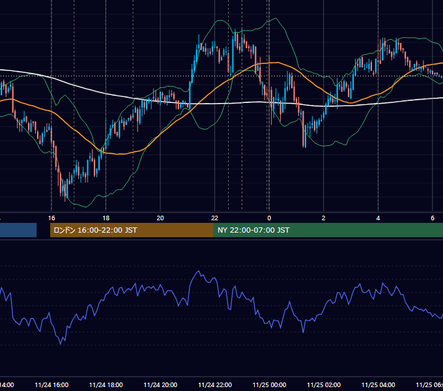Click the London 16:00-22:00 JST session bar
Image resolution: width=443 pixels, height=391 pixels.
coord(132,230)
